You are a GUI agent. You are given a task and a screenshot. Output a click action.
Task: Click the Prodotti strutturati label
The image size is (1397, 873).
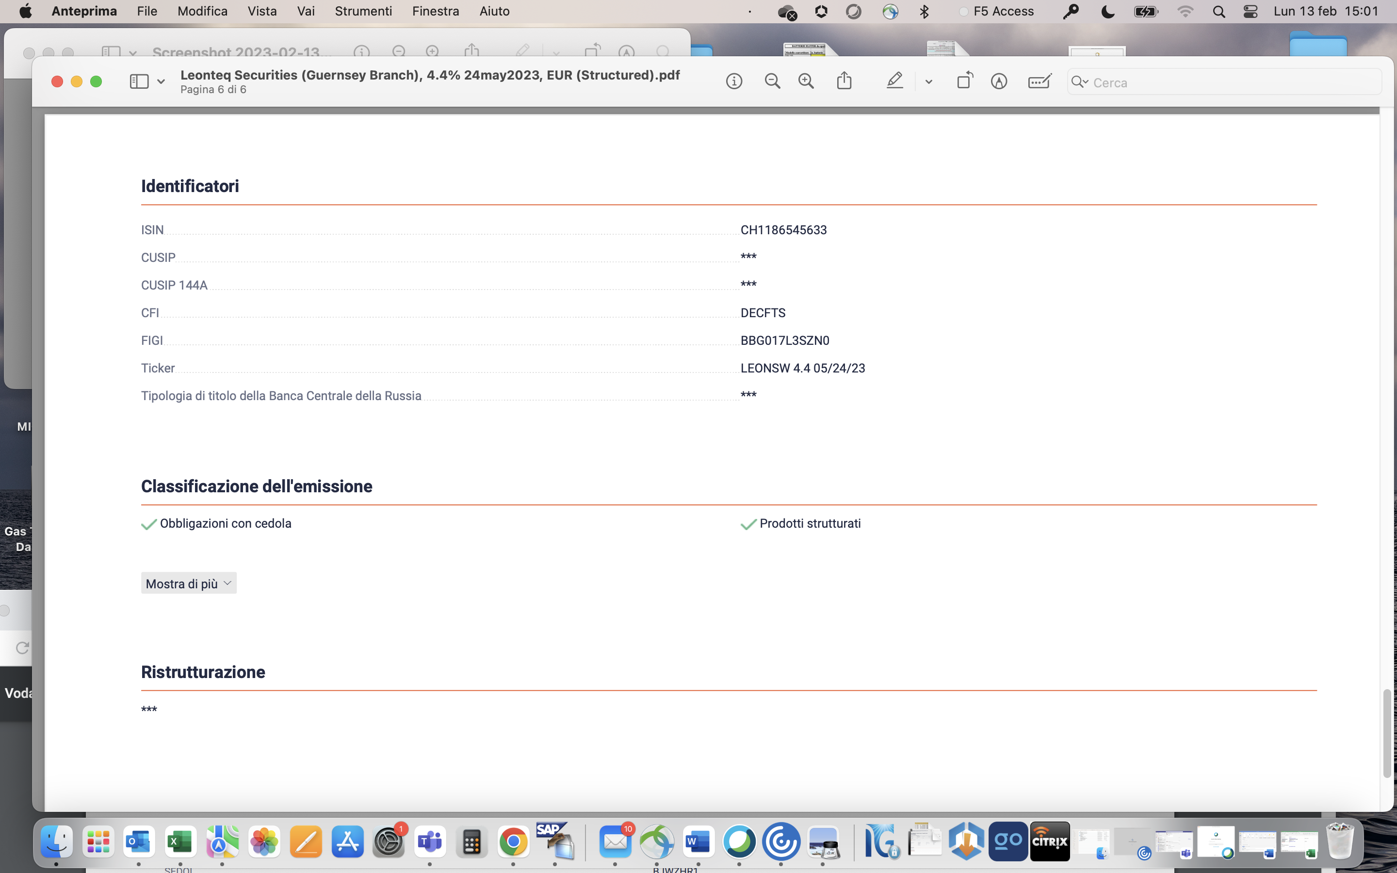pos(810,524)
